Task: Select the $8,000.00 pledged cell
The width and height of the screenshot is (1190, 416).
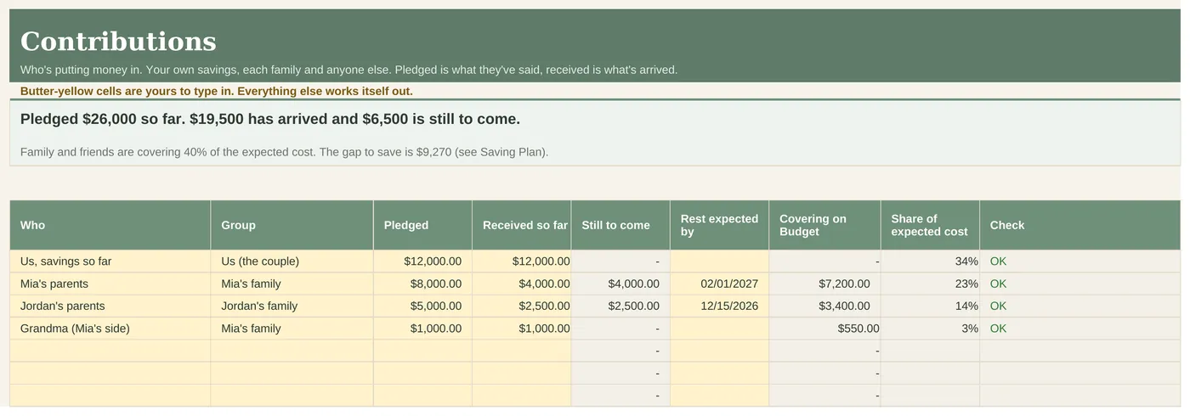Action: pyautogui.click(x=422, y=284)
